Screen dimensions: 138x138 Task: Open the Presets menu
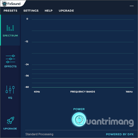[x=10, y=11]
